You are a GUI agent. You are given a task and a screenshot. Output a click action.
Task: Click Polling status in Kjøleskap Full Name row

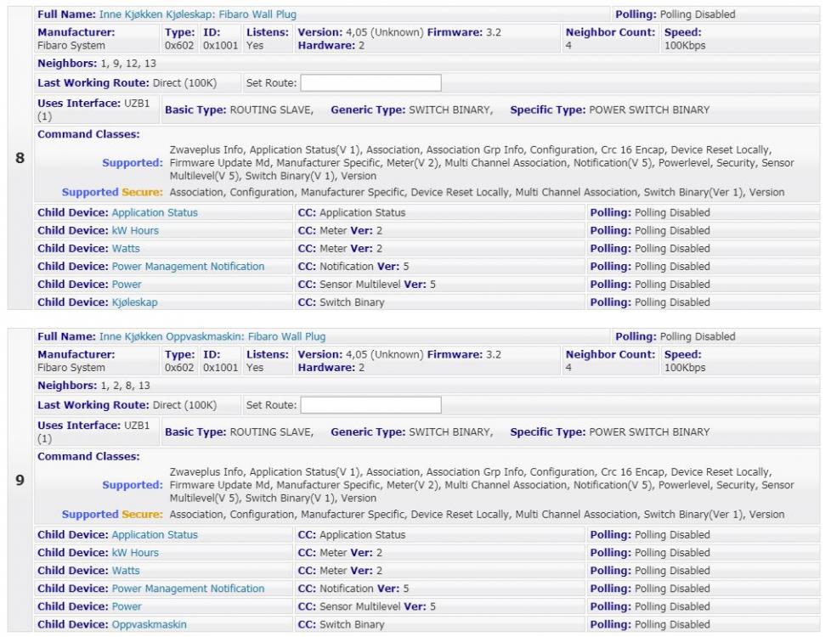click(x=697, y=14)
